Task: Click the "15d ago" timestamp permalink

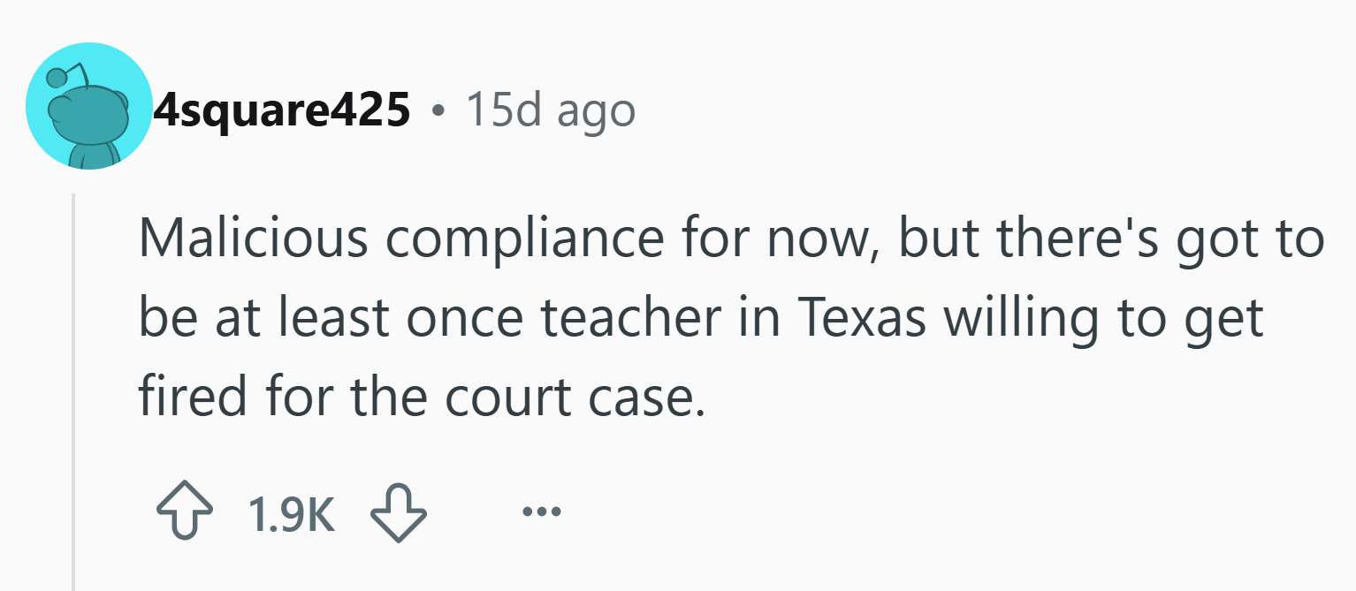Action: 550,110
